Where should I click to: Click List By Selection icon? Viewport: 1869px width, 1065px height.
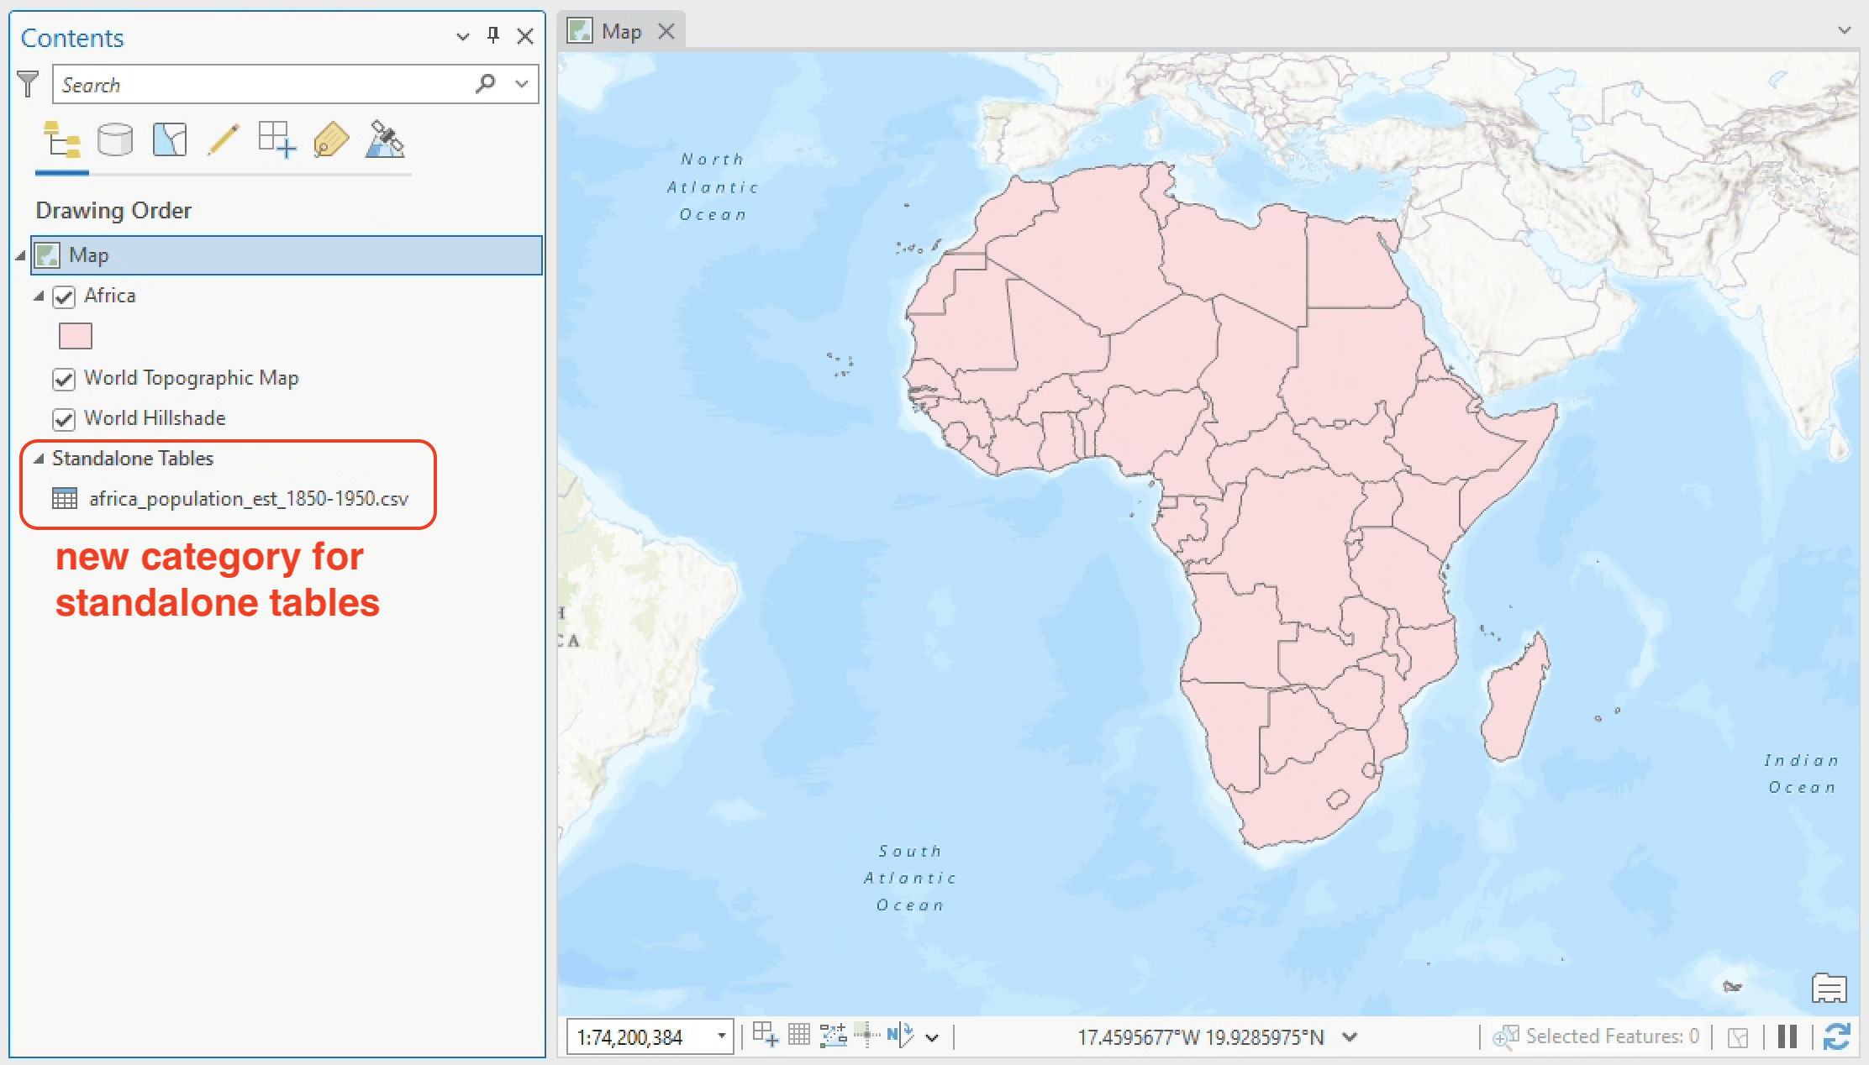tap(169, 140)
